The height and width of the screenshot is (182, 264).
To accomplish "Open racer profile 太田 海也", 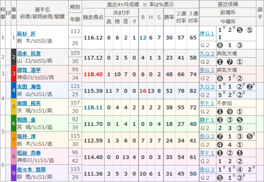I will (x=29, y=87).
